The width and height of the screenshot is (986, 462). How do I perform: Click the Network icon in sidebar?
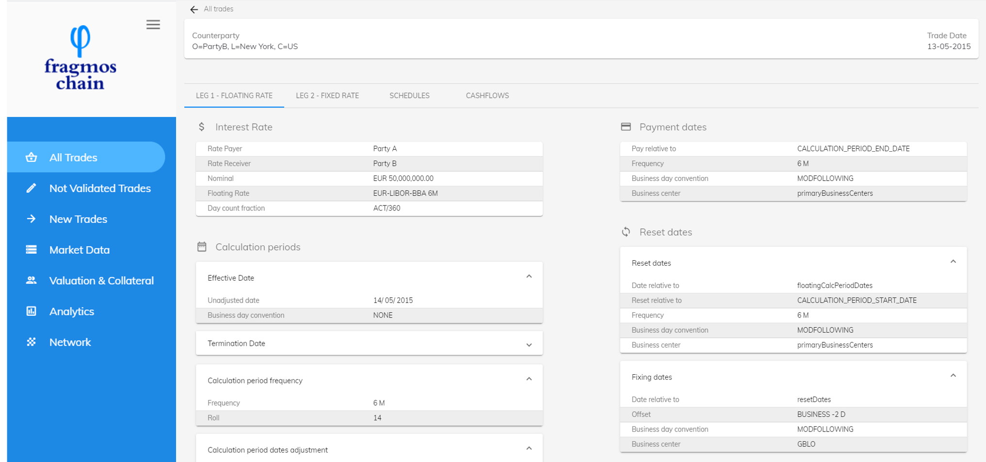(x=32, y=342)
